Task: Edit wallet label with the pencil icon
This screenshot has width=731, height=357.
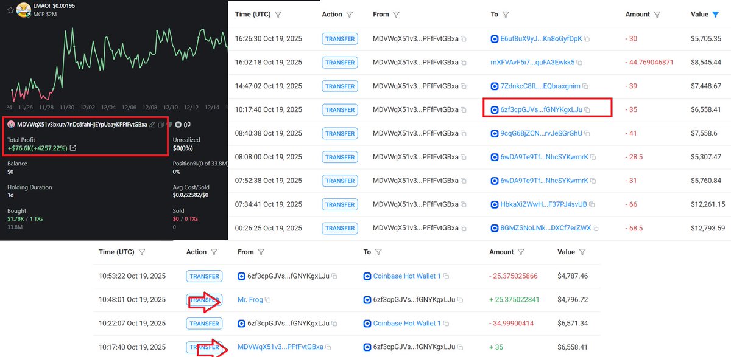Action: click(x=152, y=124)
